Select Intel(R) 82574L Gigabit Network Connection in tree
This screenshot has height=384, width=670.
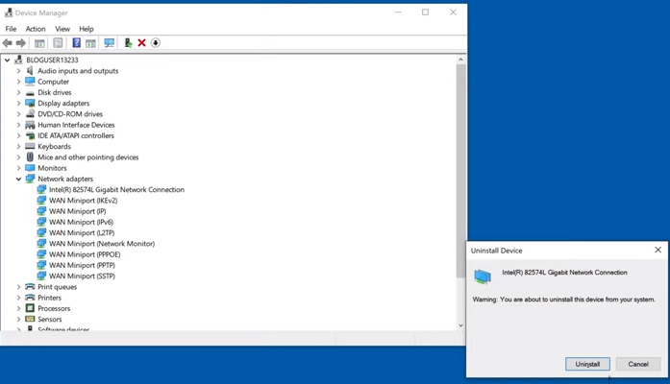tap(116, 189)
